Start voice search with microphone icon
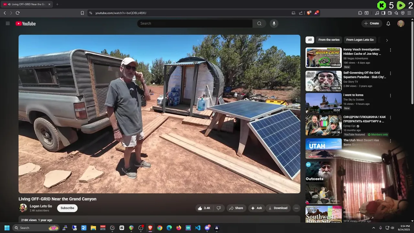The width and height of the screenshot is (414, 233). [x=274, y=23]
